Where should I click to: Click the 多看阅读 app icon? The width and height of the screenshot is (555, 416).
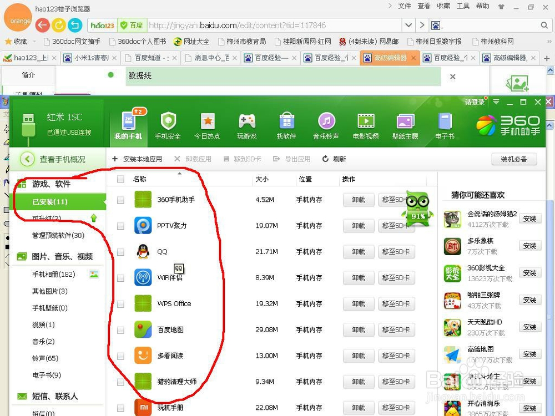point(143,356)
